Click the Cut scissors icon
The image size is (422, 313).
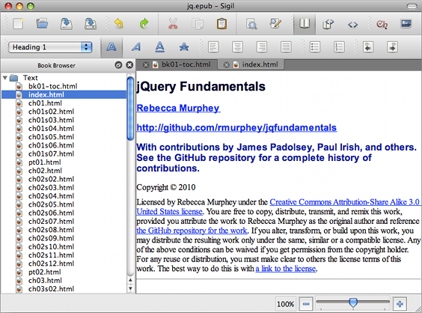coord(173,24)
